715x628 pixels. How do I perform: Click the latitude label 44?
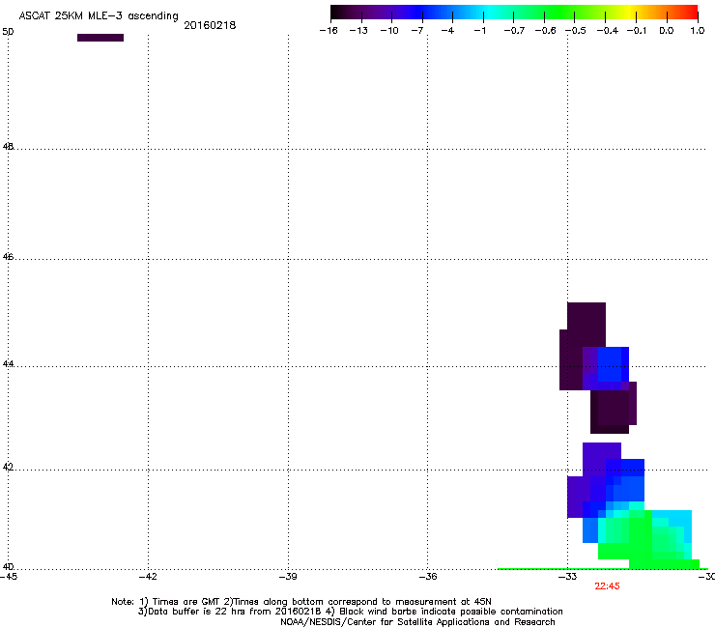tap(8, 364)
